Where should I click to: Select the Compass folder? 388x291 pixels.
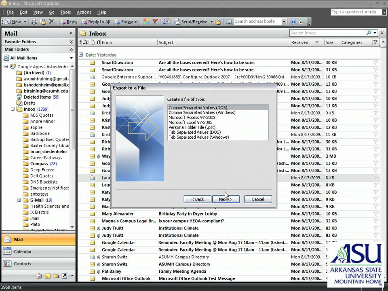coord(40,164)
